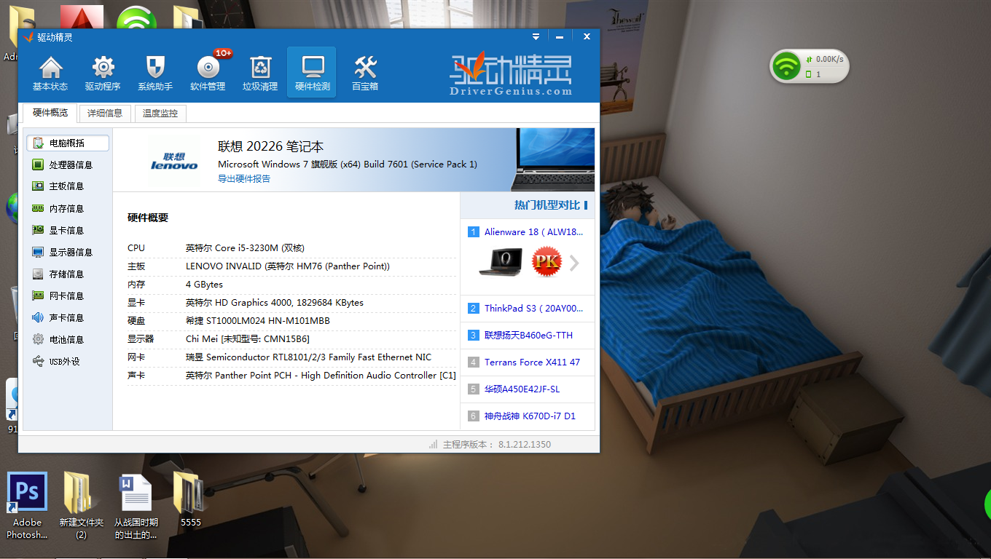The width and height of the screenshot is (991, 559).
Task: Switch to the 详细信息 tab
Action: [x=105, y=114]
